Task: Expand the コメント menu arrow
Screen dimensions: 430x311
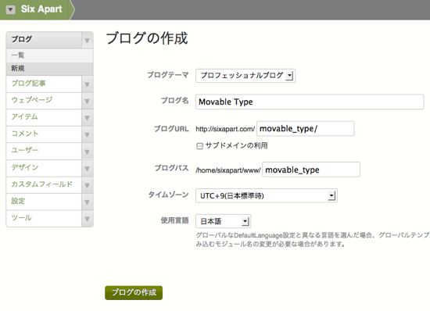Action: point(88,134)
